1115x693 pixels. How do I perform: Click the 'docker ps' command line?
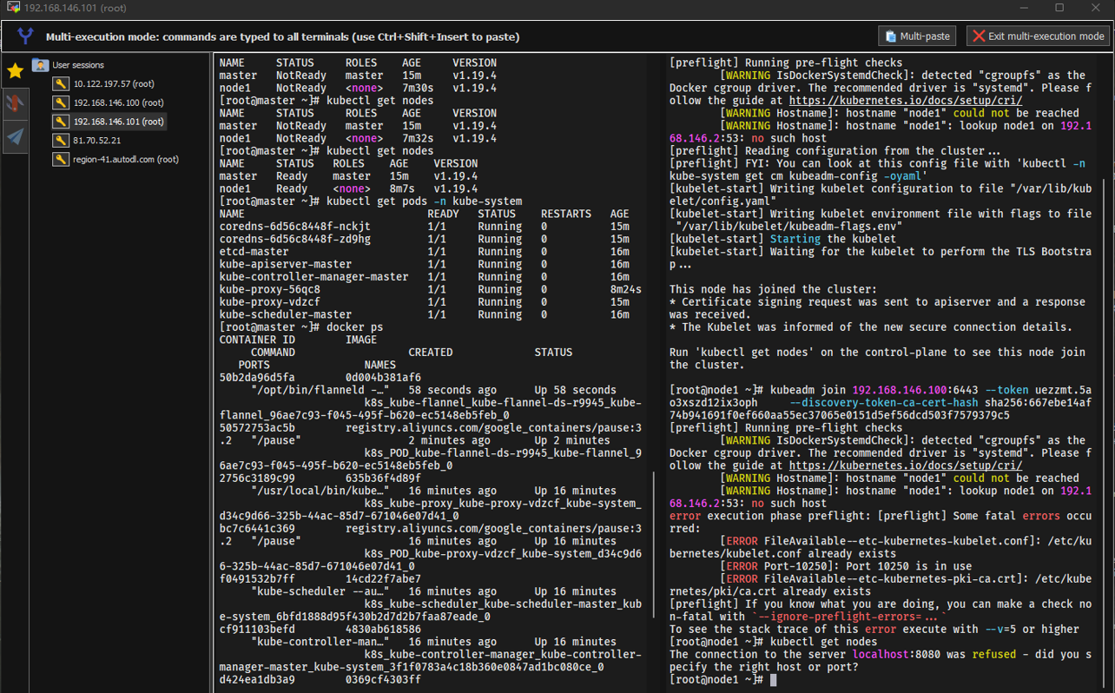click(301, 327)
